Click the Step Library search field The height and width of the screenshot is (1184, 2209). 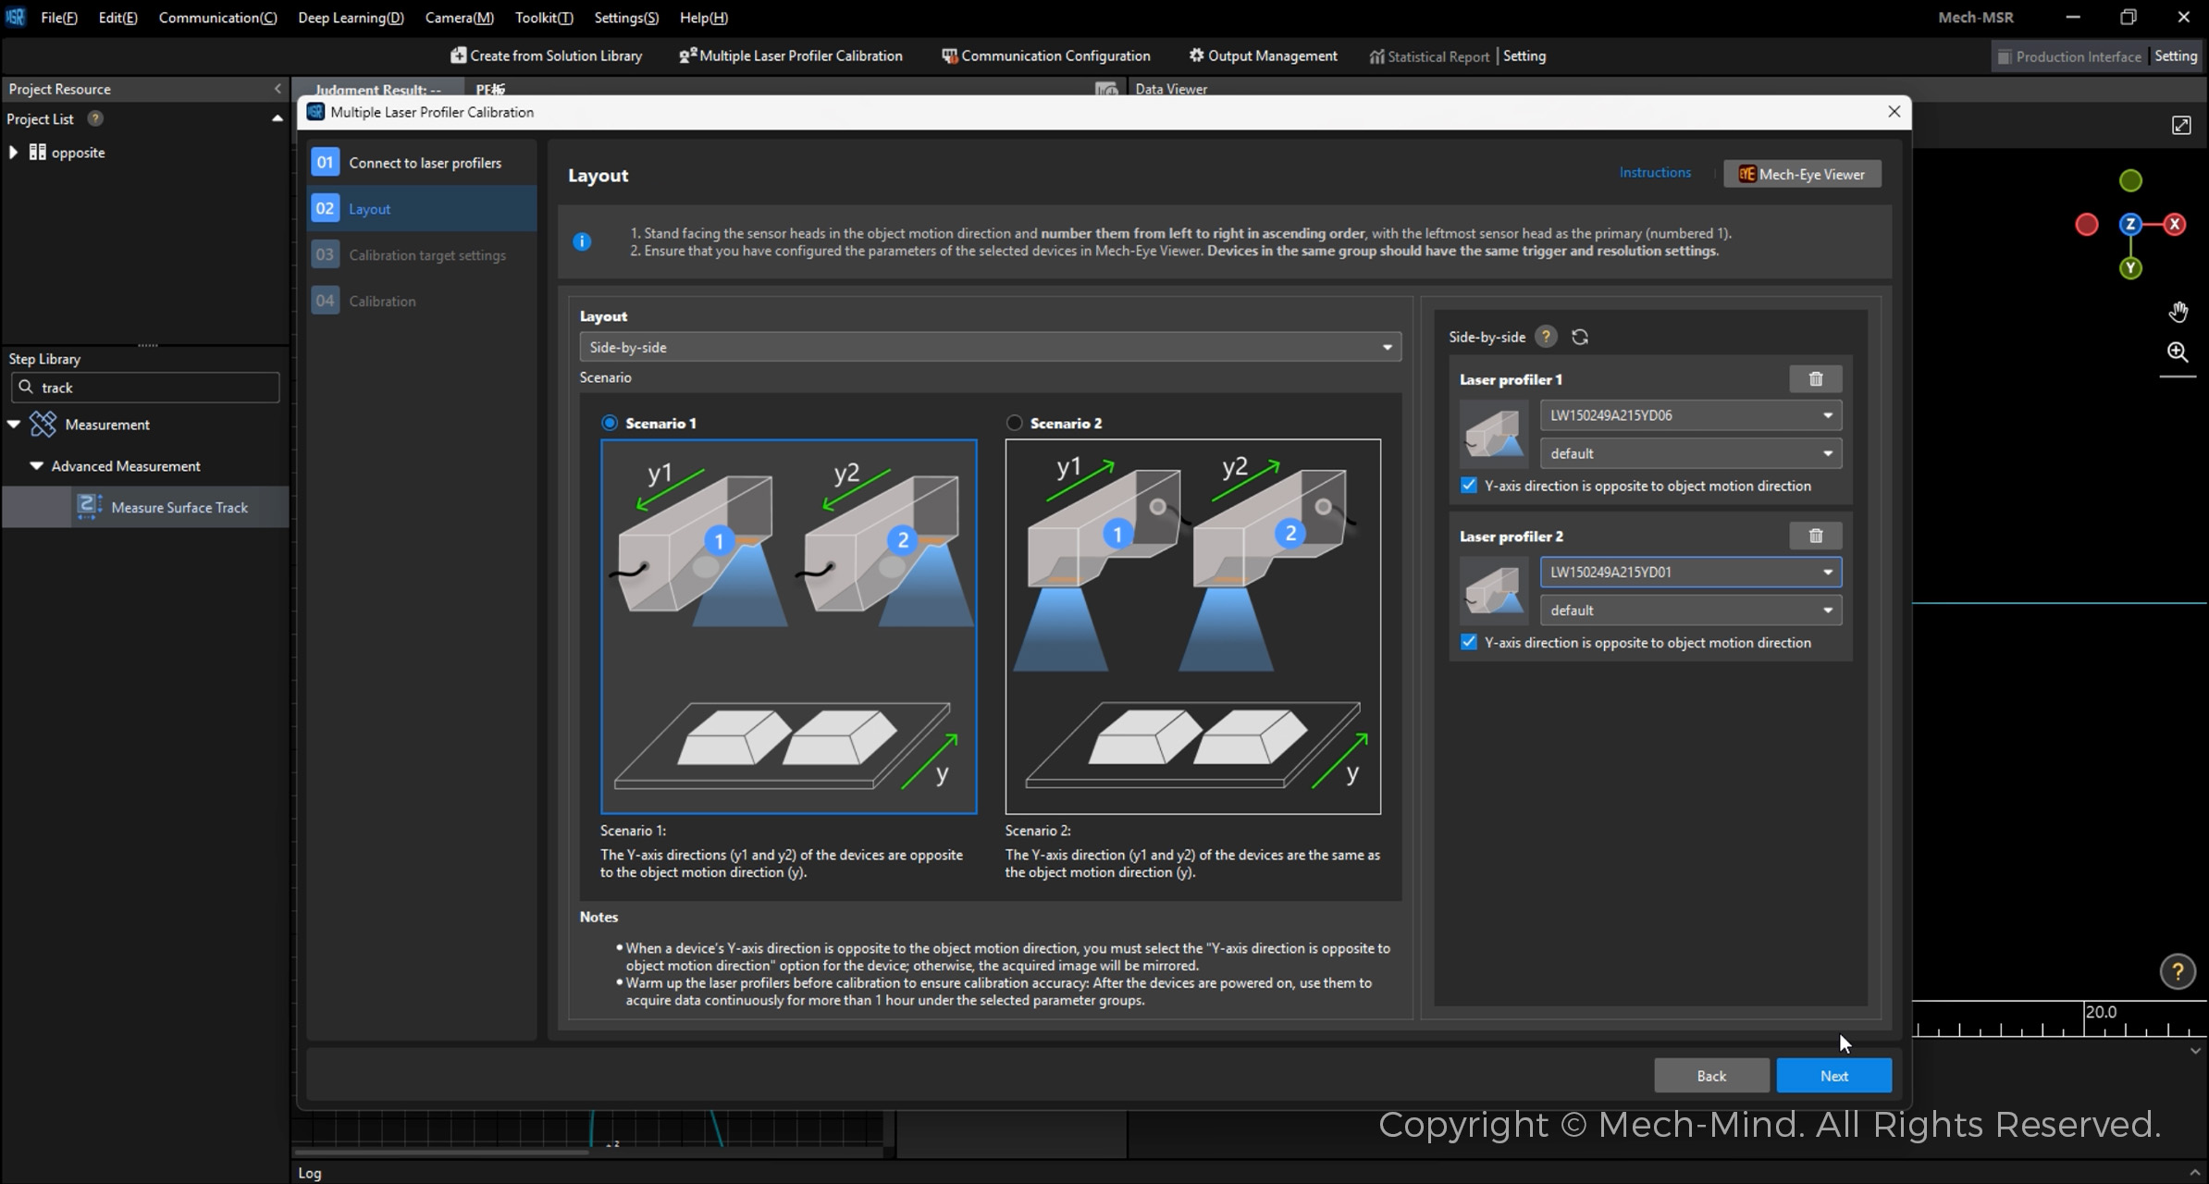click(x=145, y=388)
